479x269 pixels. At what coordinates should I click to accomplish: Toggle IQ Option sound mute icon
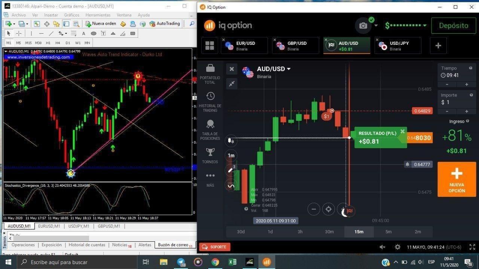point(382,247)
